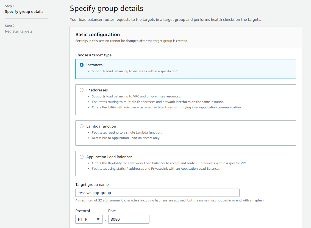Select the Lambda function radio button
311x228 pixels.
(x=82, y=126)
